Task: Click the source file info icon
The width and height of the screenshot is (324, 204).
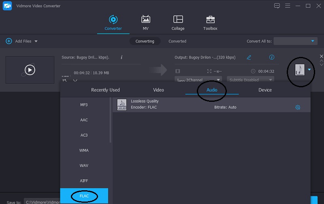Action: click(122, 57)
